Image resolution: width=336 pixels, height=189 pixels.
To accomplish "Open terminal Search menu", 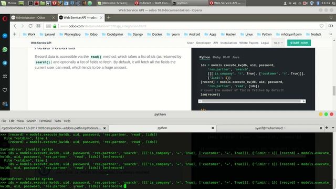I will tap(31, 121).
